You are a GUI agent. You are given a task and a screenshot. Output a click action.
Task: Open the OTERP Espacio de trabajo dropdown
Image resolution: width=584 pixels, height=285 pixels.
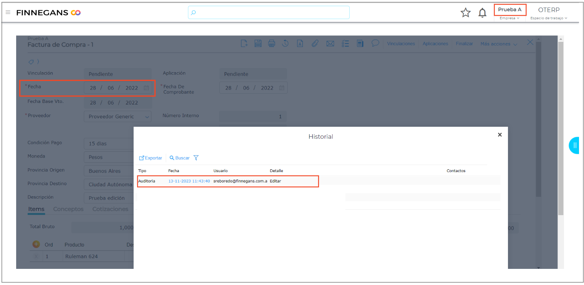click(549, 13)
